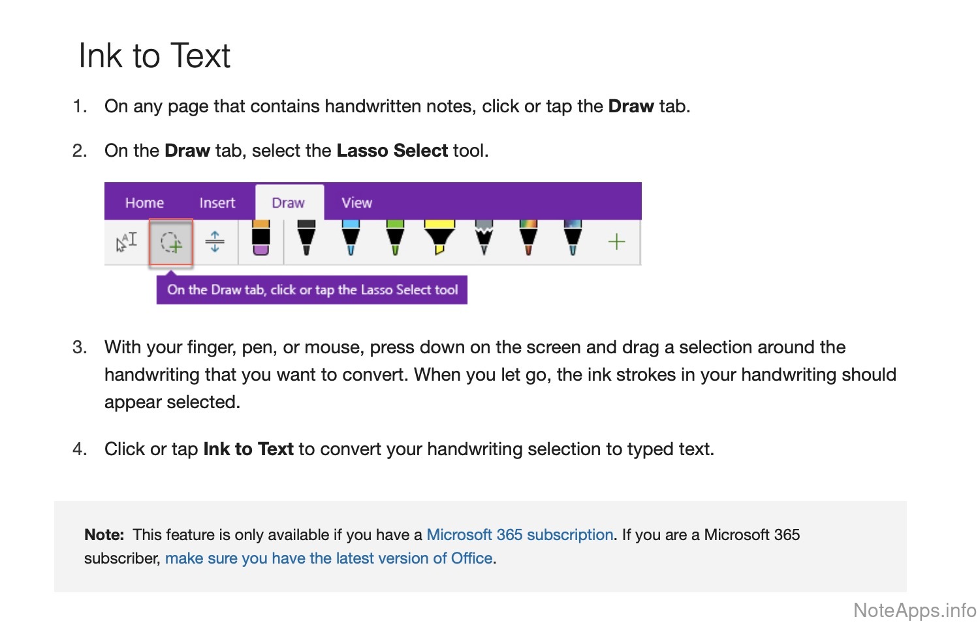Select the gray pencil tool

(484, 238)
